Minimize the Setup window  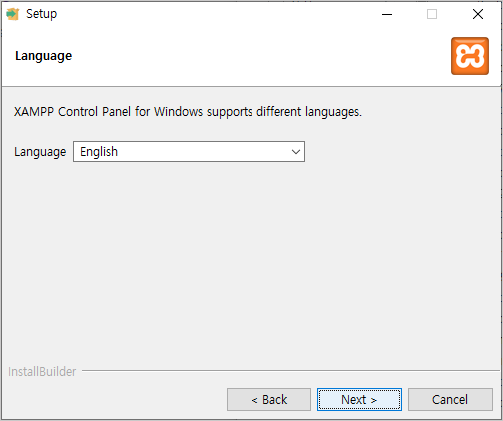387,14
